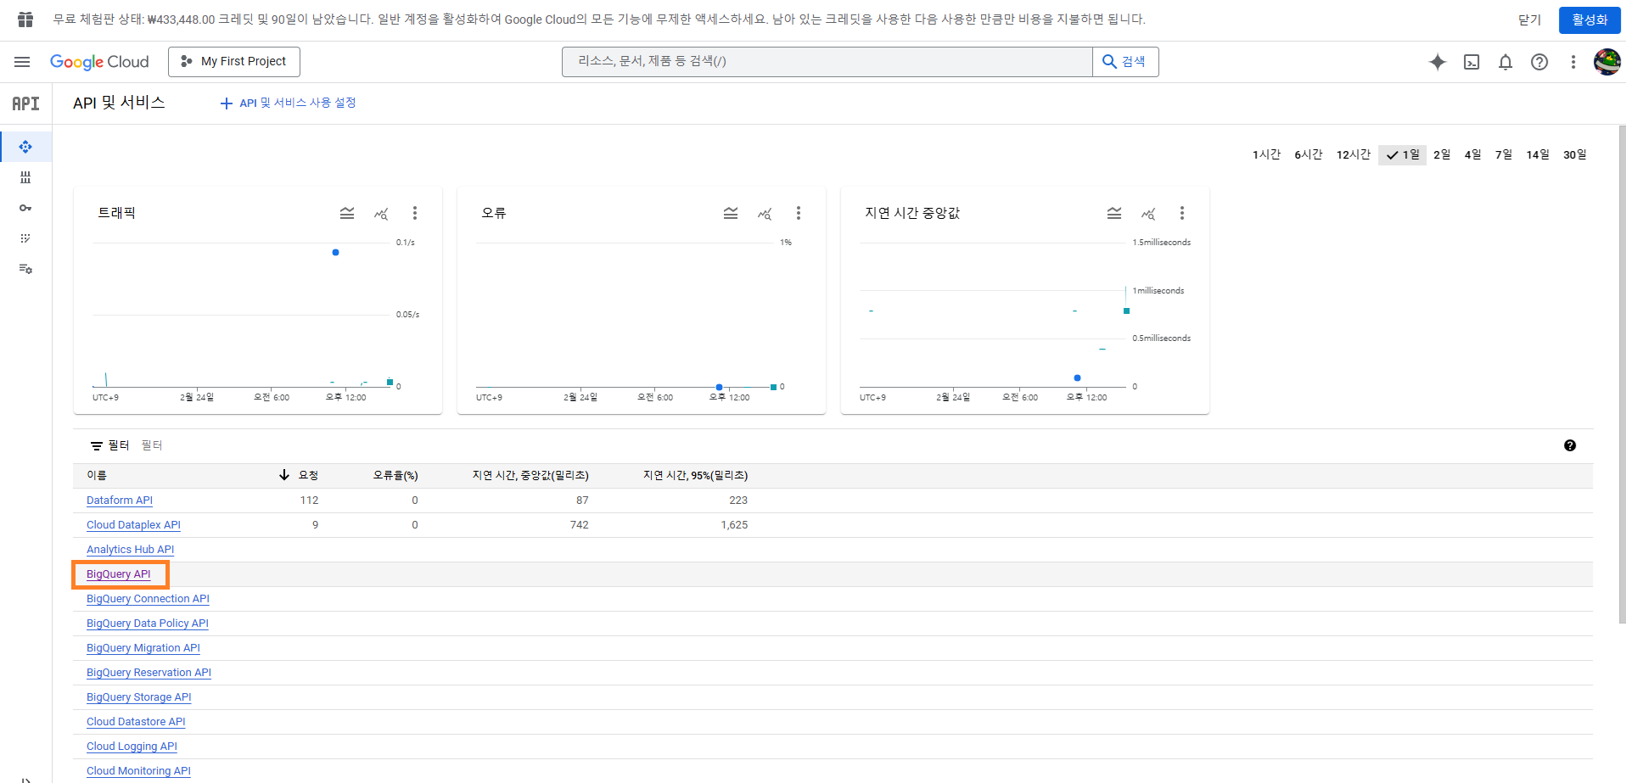Explore 트래픽 chart in metrics explorer
The image size is (1626, 783).
click(x=381, y=214)
